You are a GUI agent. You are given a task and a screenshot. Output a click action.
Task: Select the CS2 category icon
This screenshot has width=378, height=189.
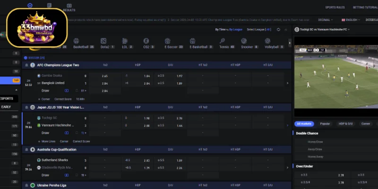point(146,41)
